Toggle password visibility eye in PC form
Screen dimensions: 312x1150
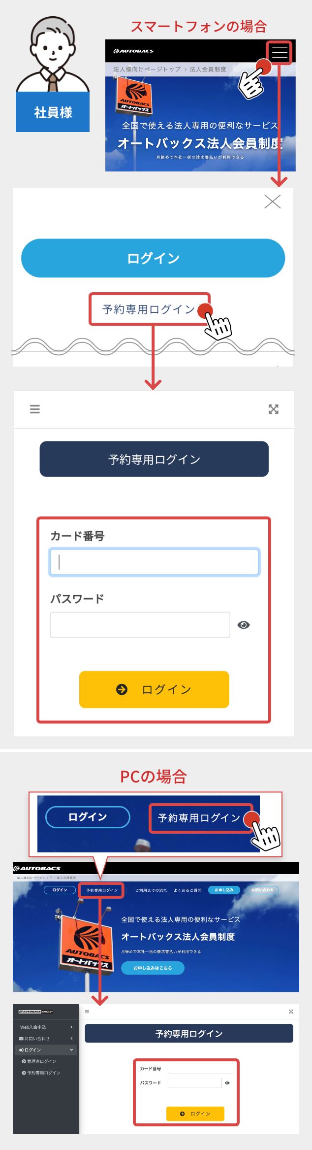(227, 1083)
